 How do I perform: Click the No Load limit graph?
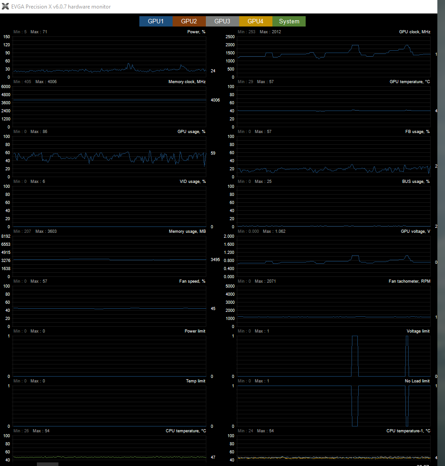[x=334, y=406]
